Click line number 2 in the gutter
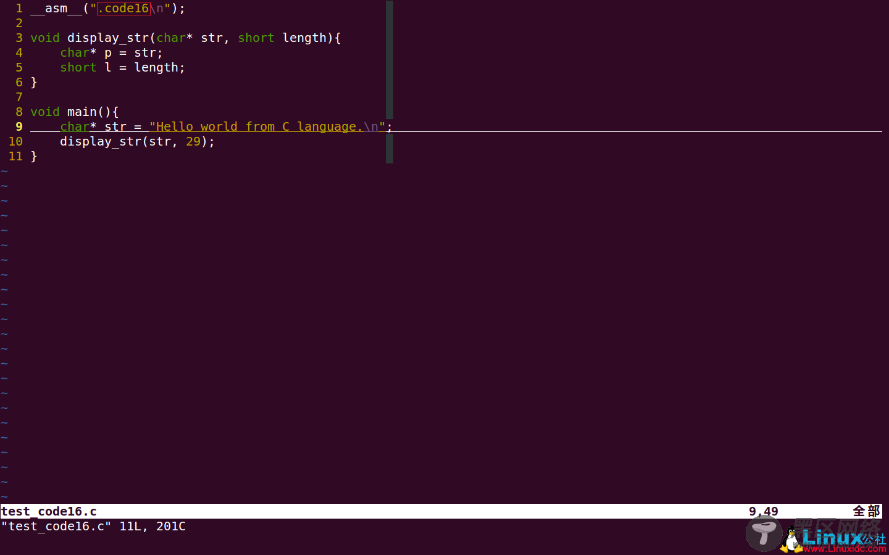The height and width of the screenshot is (555, 889). (19, 23)
